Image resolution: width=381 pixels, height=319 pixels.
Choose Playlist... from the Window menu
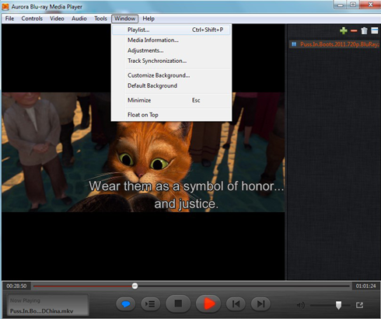point(171,29)
